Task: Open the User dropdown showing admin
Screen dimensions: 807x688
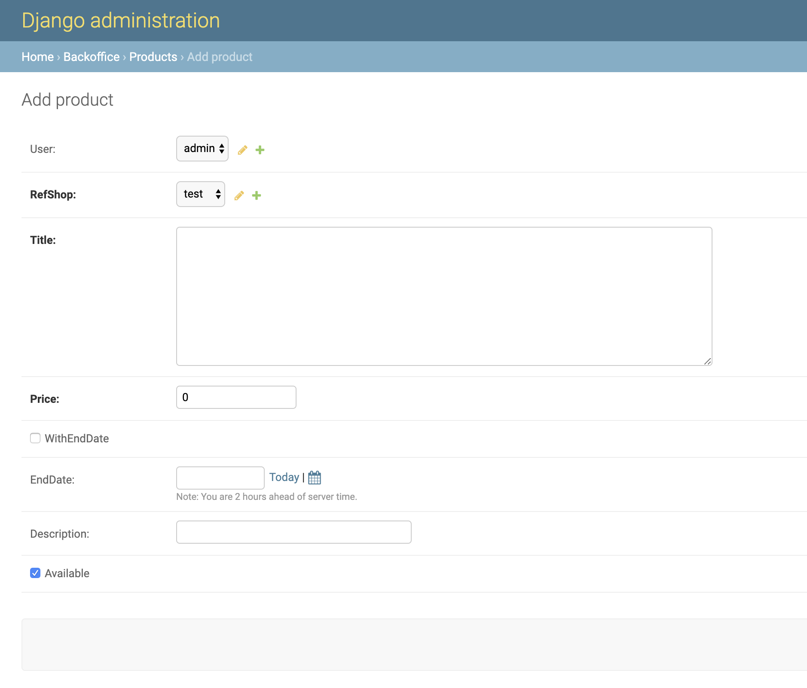Action: tap(202, 149)
